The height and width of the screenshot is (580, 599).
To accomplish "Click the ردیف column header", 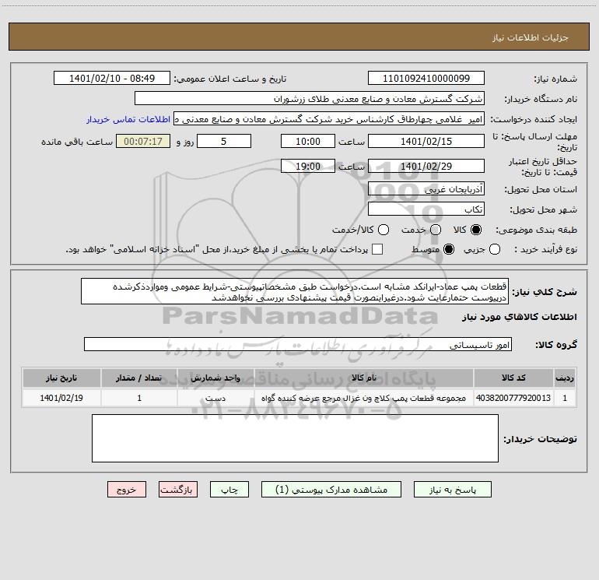I will tap(565, 378).
